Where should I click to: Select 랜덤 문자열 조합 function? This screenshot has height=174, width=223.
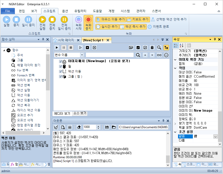pyautogui.click(x=29, y=125)
